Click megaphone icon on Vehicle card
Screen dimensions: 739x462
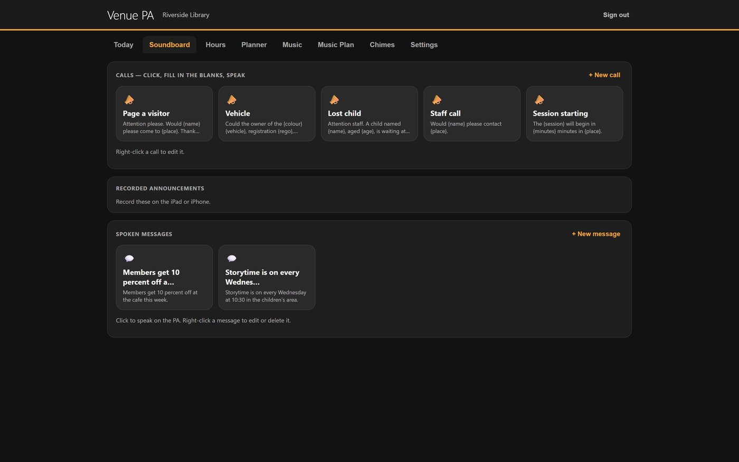point(231,100)
